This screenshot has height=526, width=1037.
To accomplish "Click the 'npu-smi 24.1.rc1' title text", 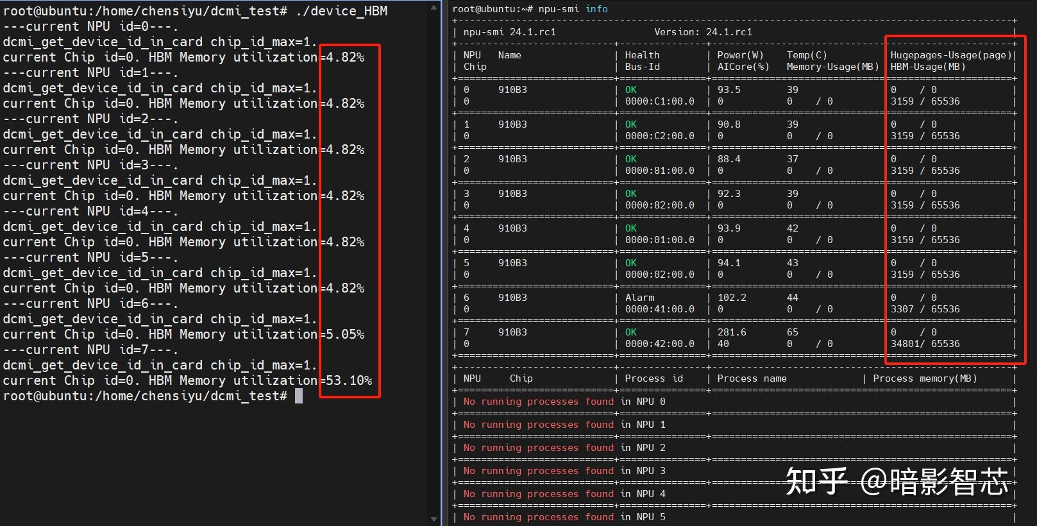I will coord(509,32).
